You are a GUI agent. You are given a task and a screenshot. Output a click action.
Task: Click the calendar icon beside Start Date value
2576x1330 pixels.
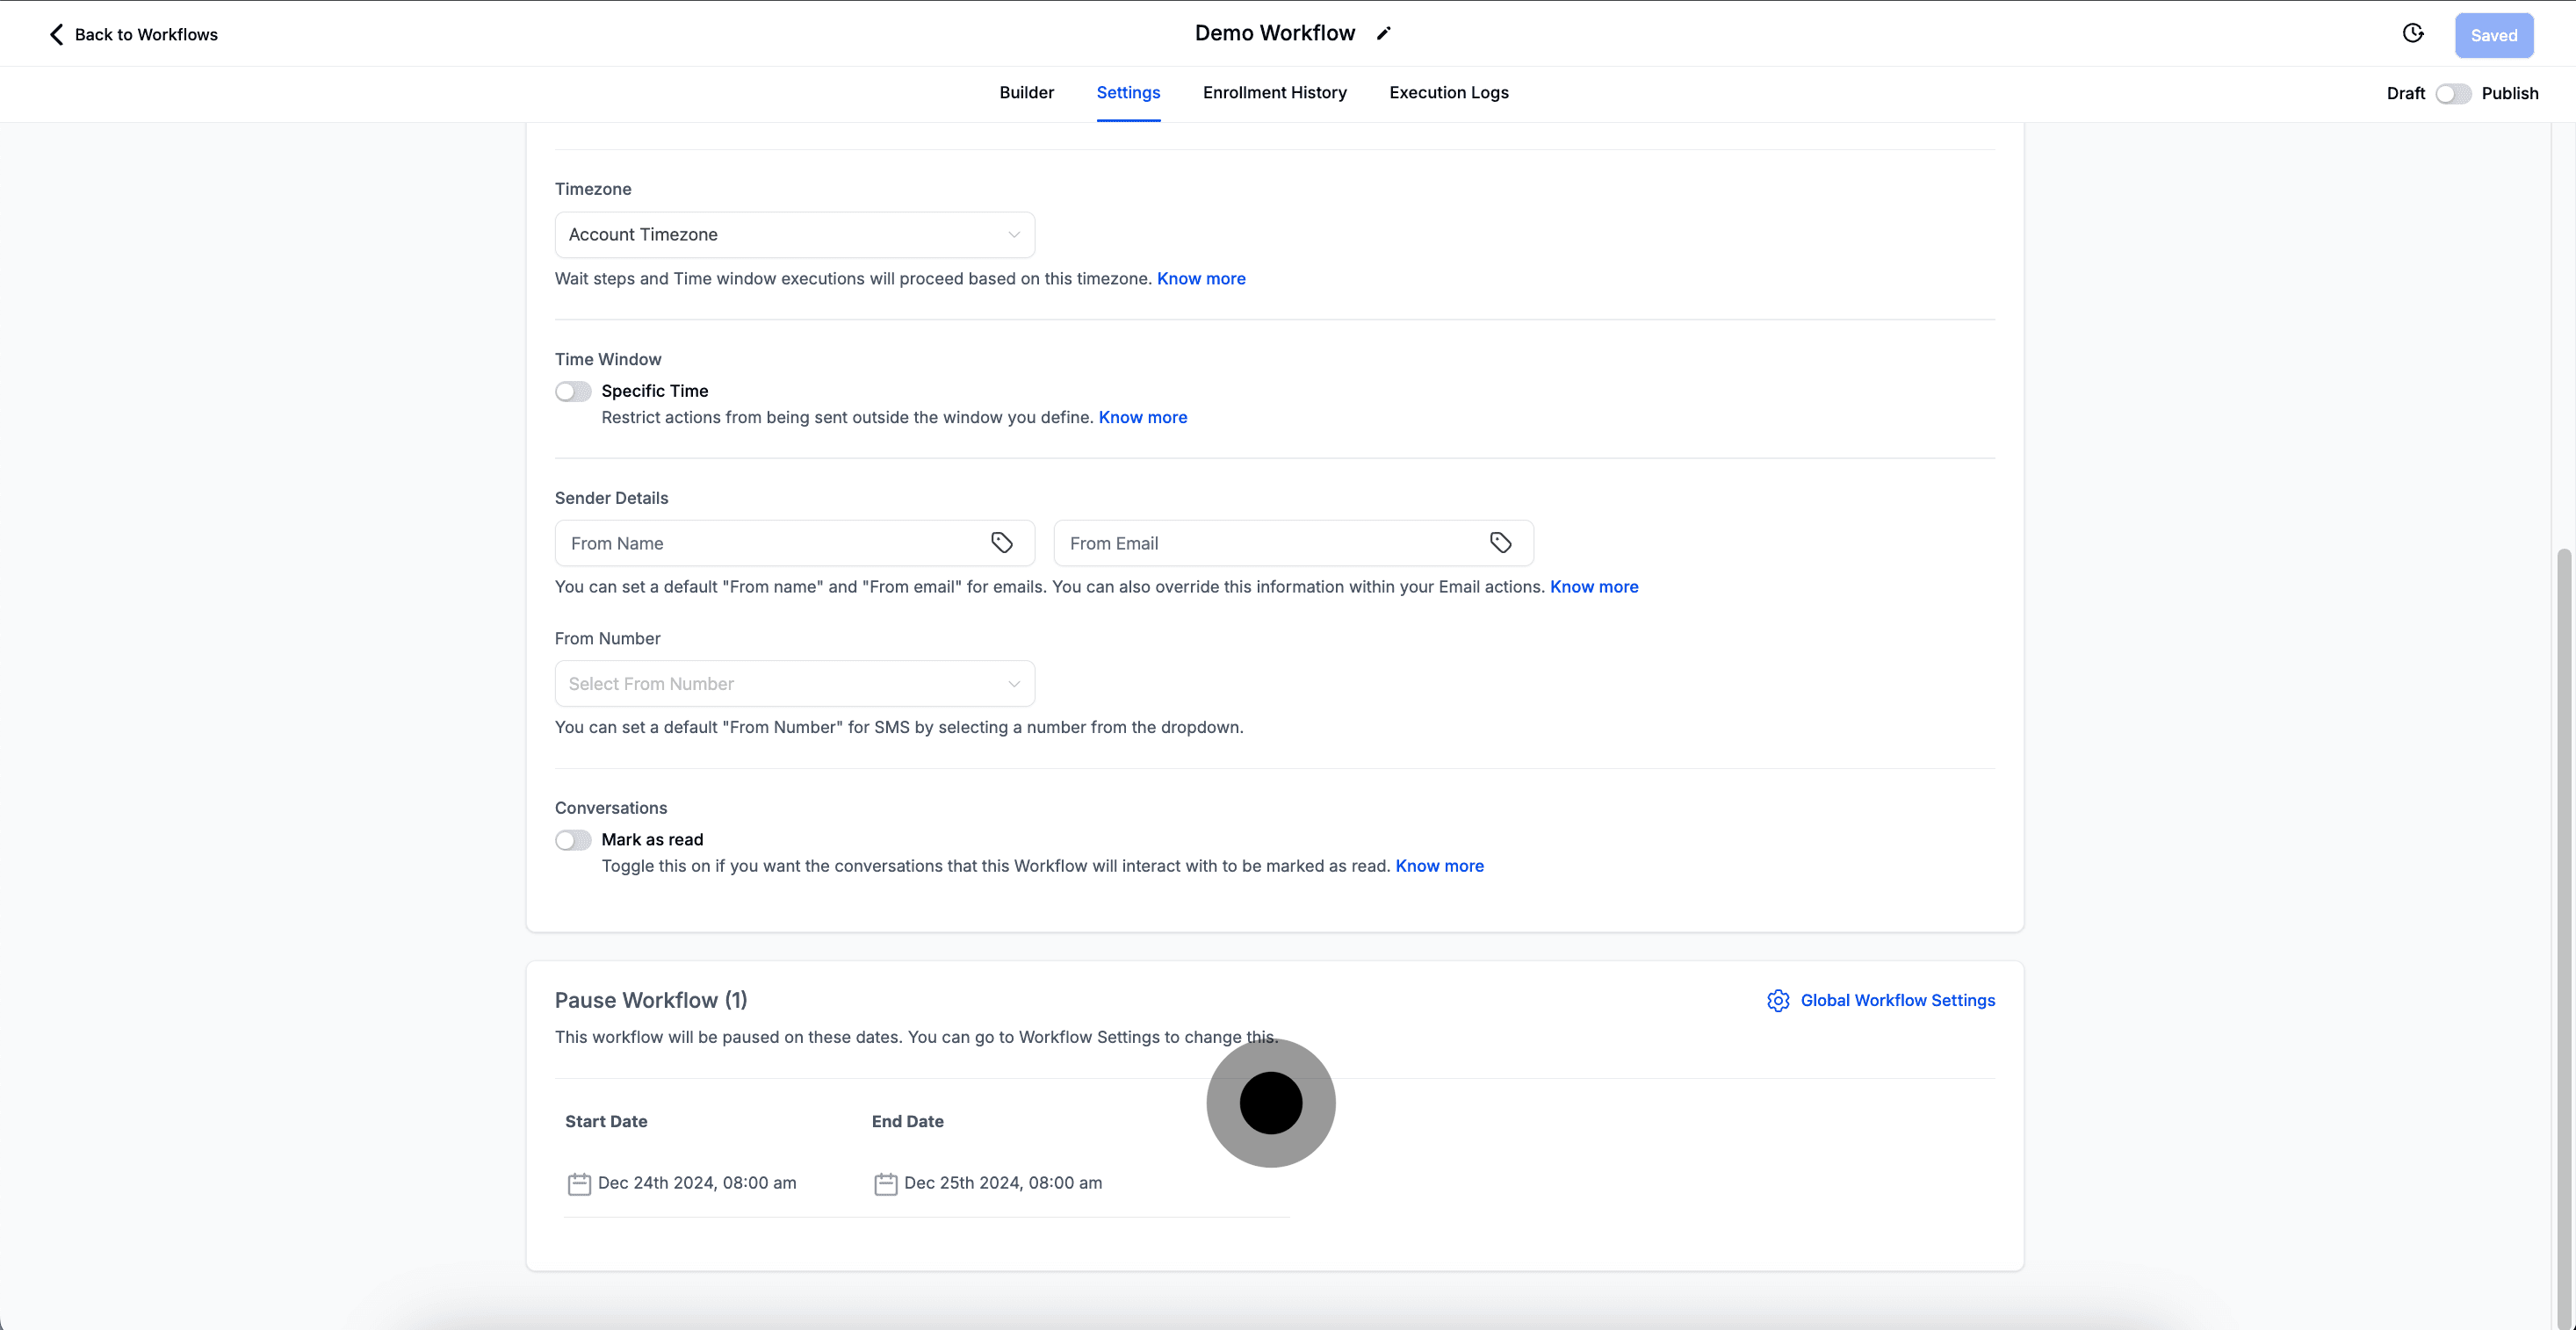click(579, 1184)
